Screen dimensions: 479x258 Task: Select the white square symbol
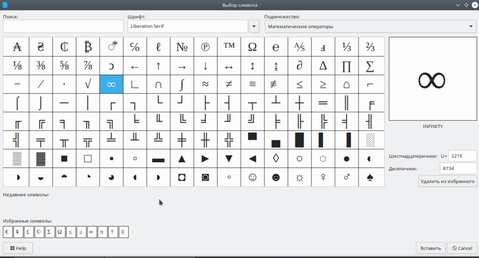[x=88, y=159]
